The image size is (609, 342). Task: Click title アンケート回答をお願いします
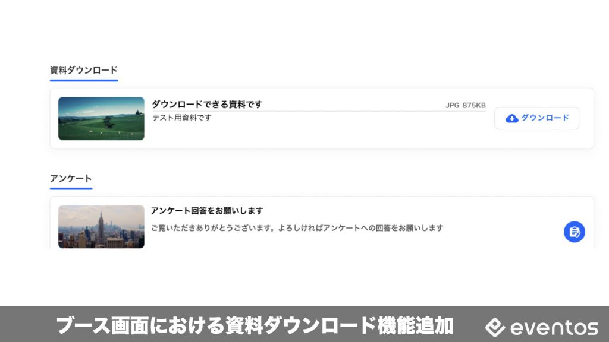point(207,211)
